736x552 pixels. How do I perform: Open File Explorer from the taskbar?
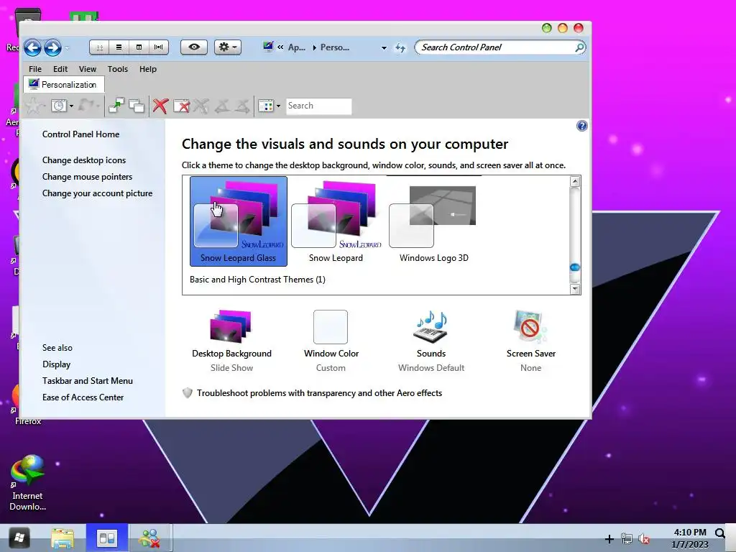click(x=63, y=538)
